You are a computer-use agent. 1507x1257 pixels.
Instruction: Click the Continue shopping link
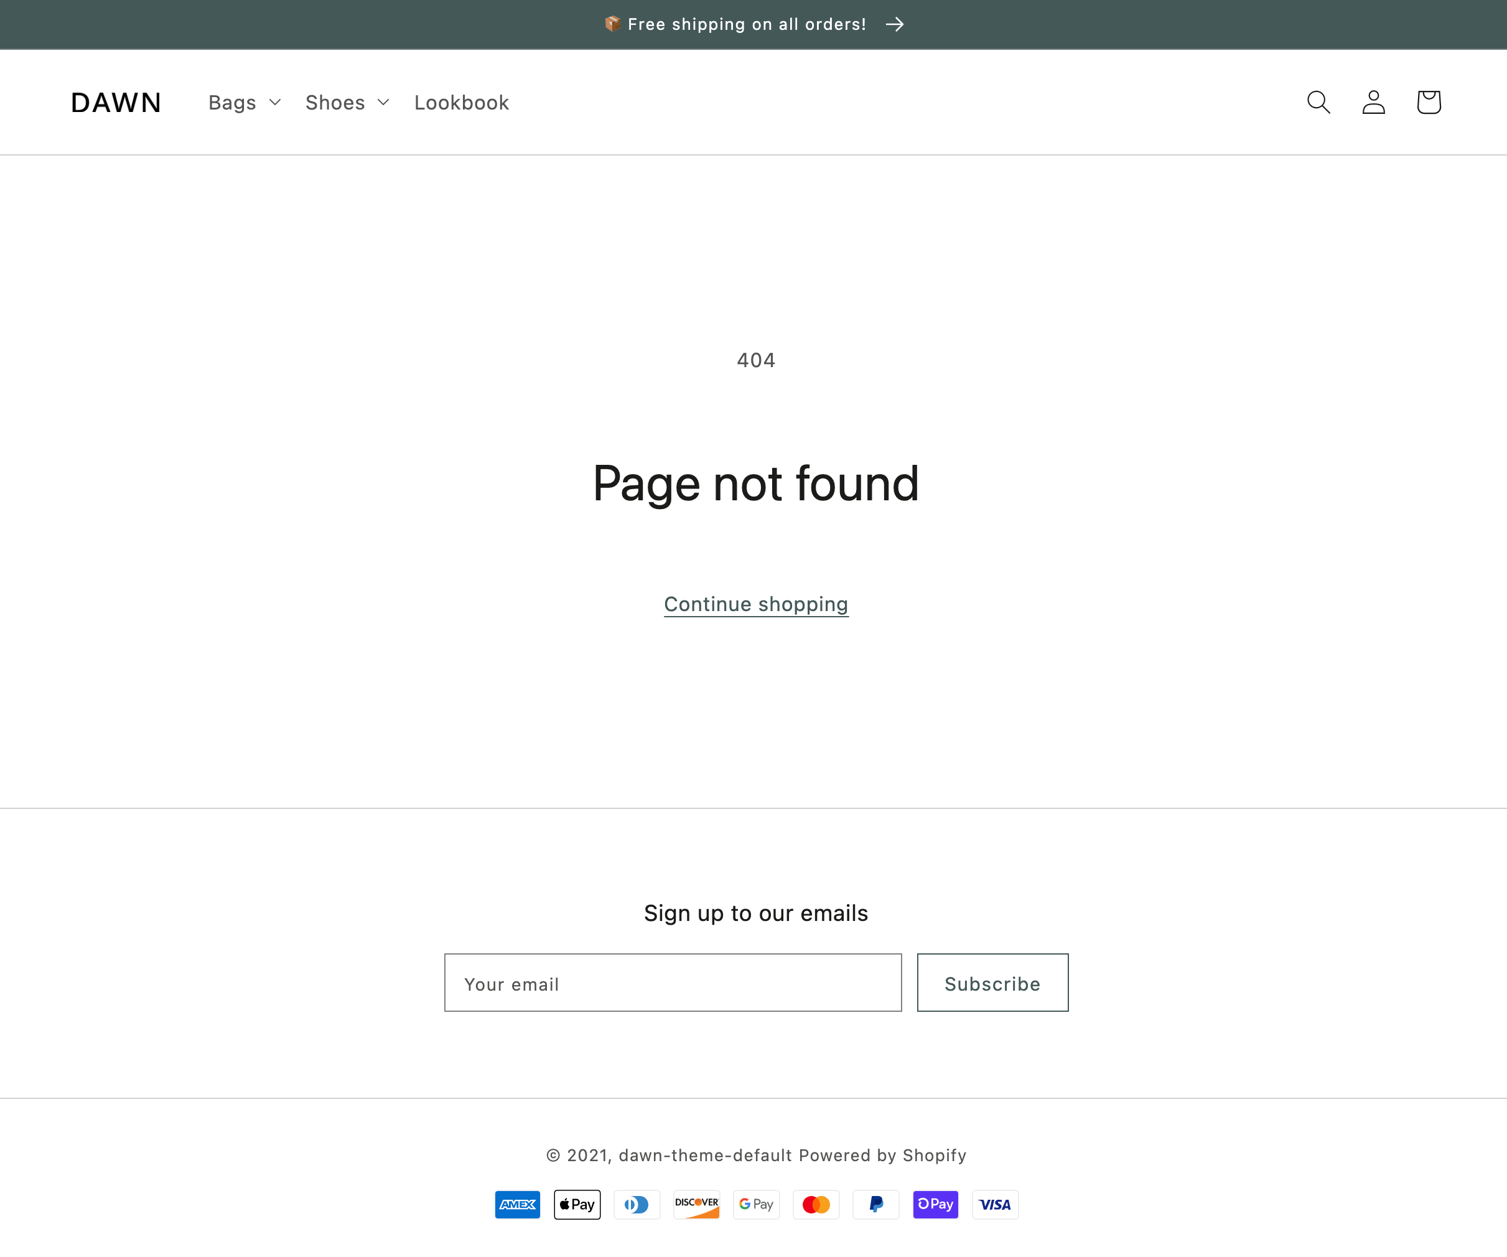[755, 604]
